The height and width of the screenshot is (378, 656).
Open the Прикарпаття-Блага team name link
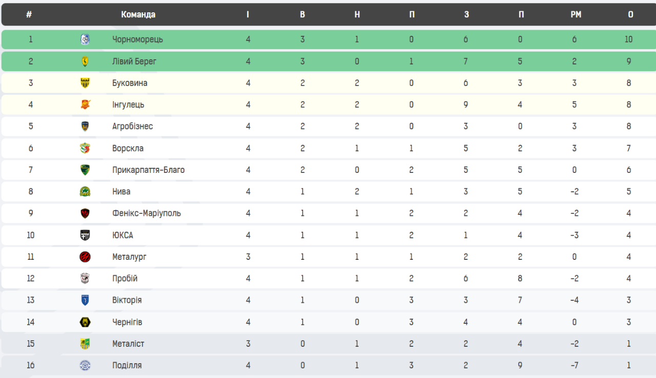[148, 170]
